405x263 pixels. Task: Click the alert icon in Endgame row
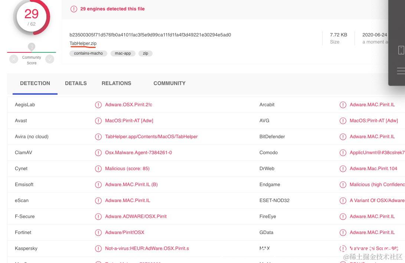(x=343, y=185)
